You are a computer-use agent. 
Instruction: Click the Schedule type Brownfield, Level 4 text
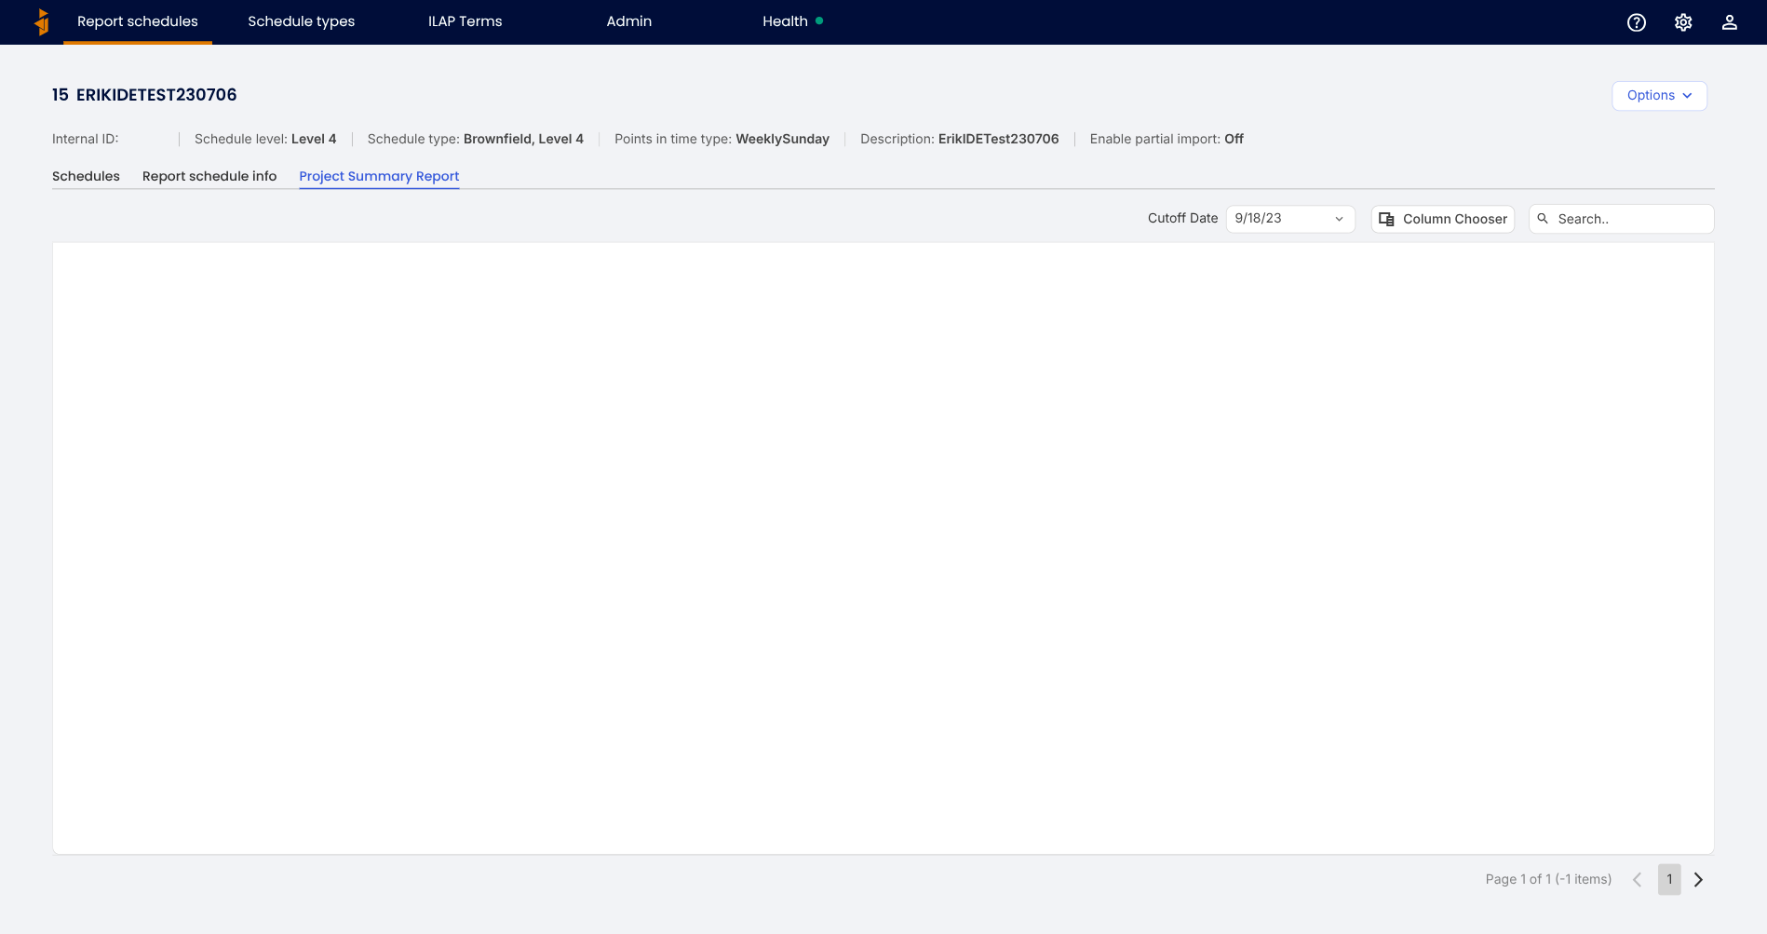(x=476, y=139)
